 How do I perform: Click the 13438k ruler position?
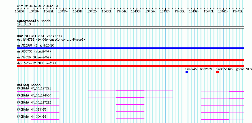(180, 11)
